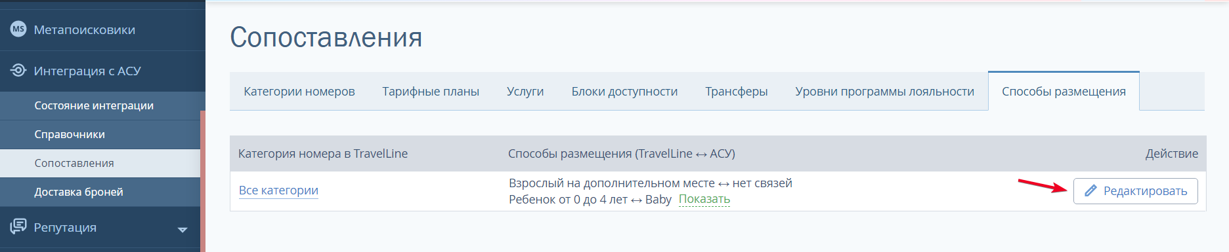This screenshot has height=252, width=1229.
Task: Click the Интеграция с АСУ sidebar icon
Action: [x=18, y=70]
